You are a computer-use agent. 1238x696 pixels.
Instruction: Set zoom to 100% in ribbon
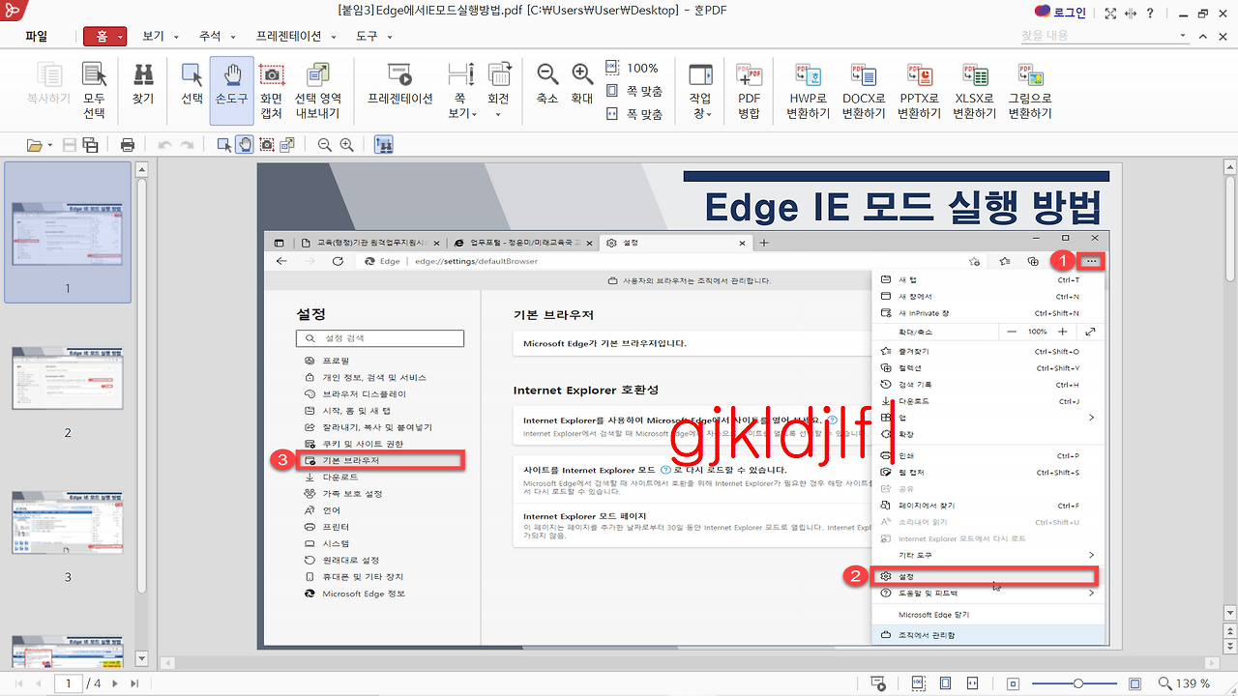(x=633, y=68)
